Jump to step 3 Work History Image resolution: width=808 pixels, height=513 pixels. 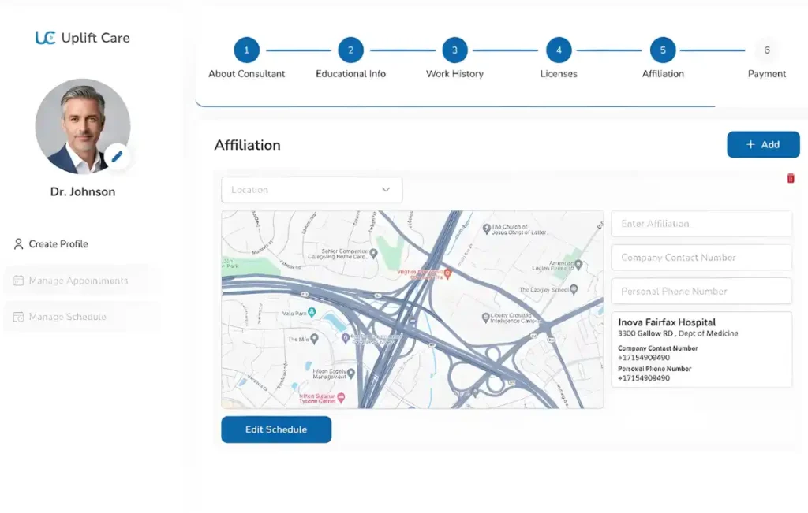(454, 50)
